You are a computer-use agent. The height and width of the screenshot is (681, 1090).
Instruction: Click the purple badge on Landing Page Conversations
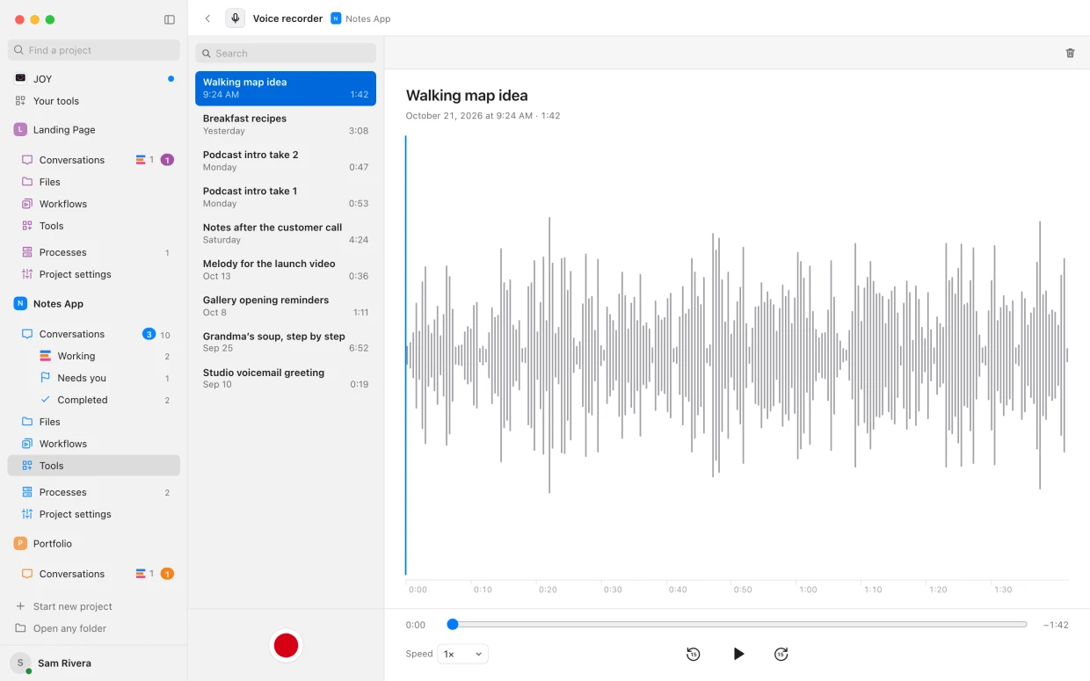point(167,160)
